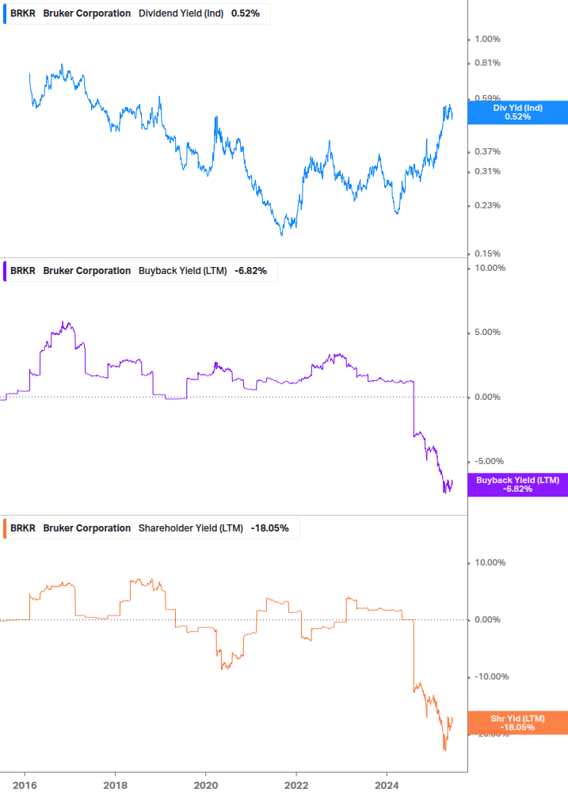Click the 0.52% value in the Dividend Yield legend
The width and height of the screenshot is (568, 796).
[245, 13]
